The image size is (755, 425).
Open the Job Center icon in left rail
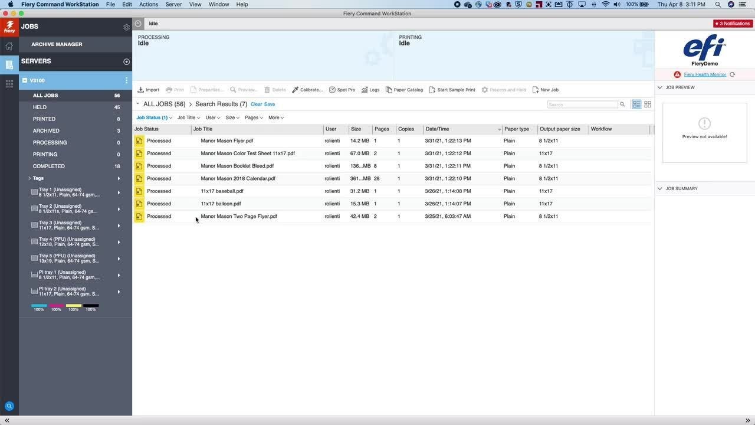[x=9, y=64]
